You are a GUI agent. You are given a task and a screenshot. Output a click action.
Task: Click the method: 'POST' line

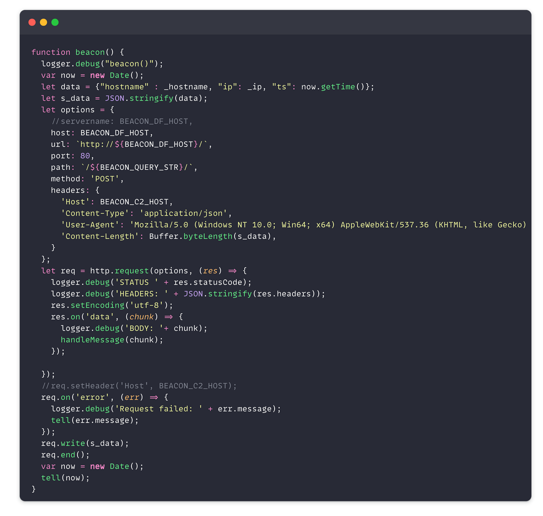click(x=87, y=179)
